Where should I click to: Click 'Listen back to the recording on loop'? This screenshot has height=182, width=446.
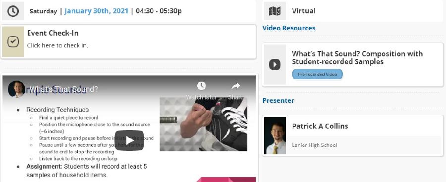[78, 159]
